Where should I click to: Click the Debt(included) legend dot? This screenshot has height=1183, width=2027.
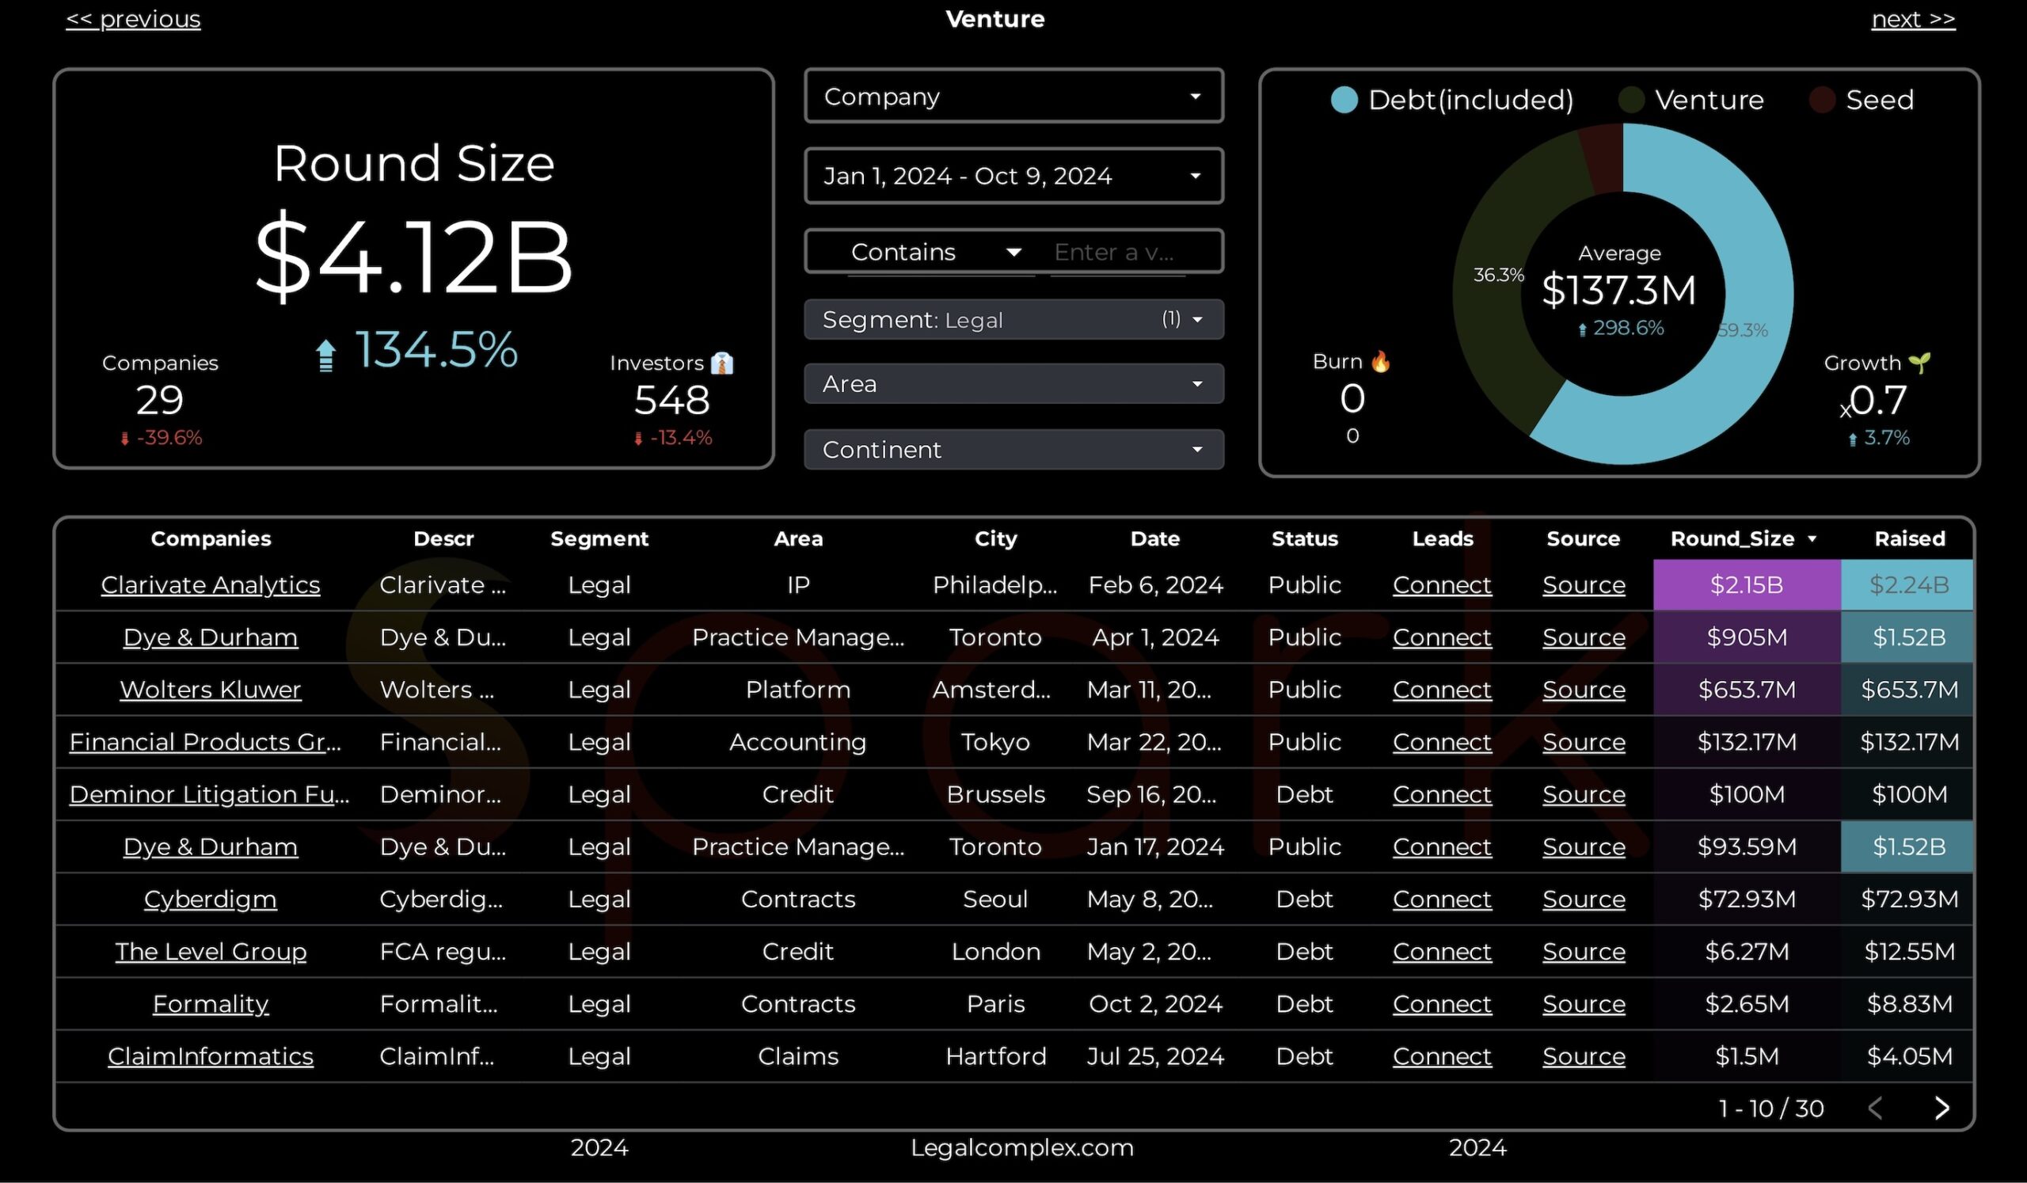[1344, 100]
